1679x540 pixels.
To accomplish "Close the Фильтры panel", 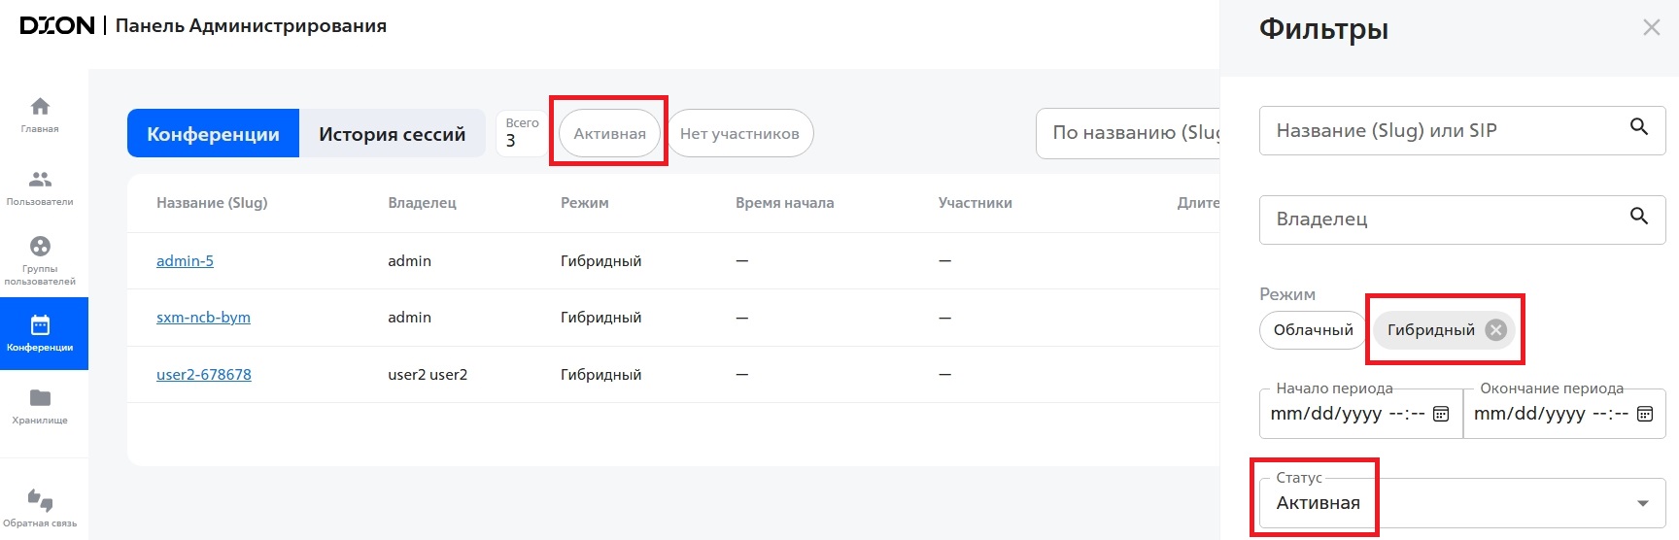I will [x=1651, y=28].
